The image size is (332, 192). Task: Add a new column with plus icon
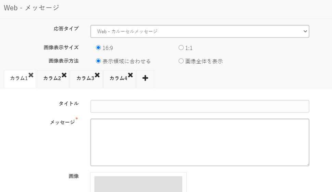(x=145, y=78)
